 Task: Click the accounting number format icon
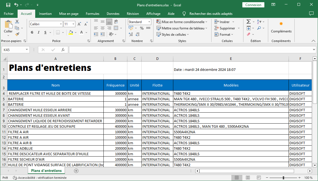point(131,28)
